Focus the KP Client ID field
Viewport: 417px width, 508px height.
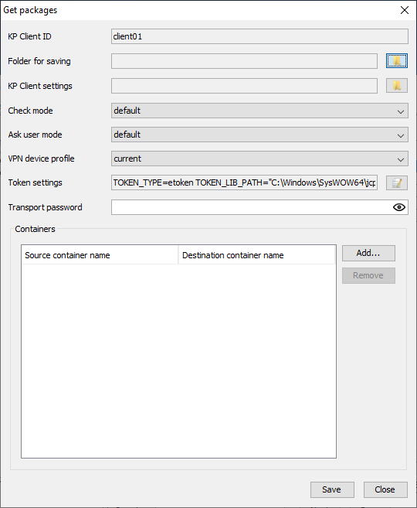pos(259,36)
